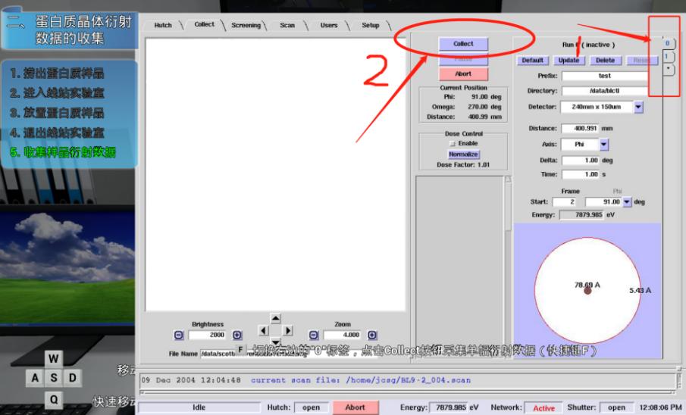Open the Hutch tab

coord(163,25)
